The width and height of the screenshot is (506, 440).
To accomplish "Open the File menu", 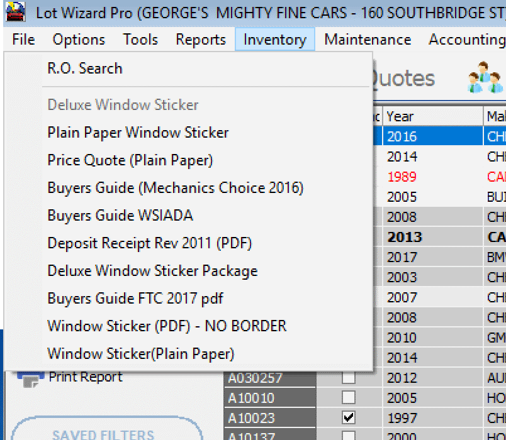I will (23, 39).
